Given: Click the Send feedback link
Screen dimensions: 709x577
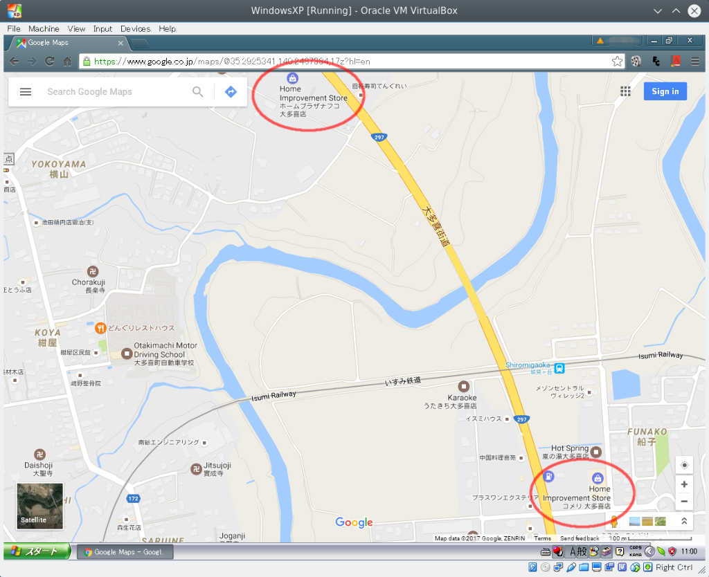Looking at the screenshot, I should click(x=580, y=538).
